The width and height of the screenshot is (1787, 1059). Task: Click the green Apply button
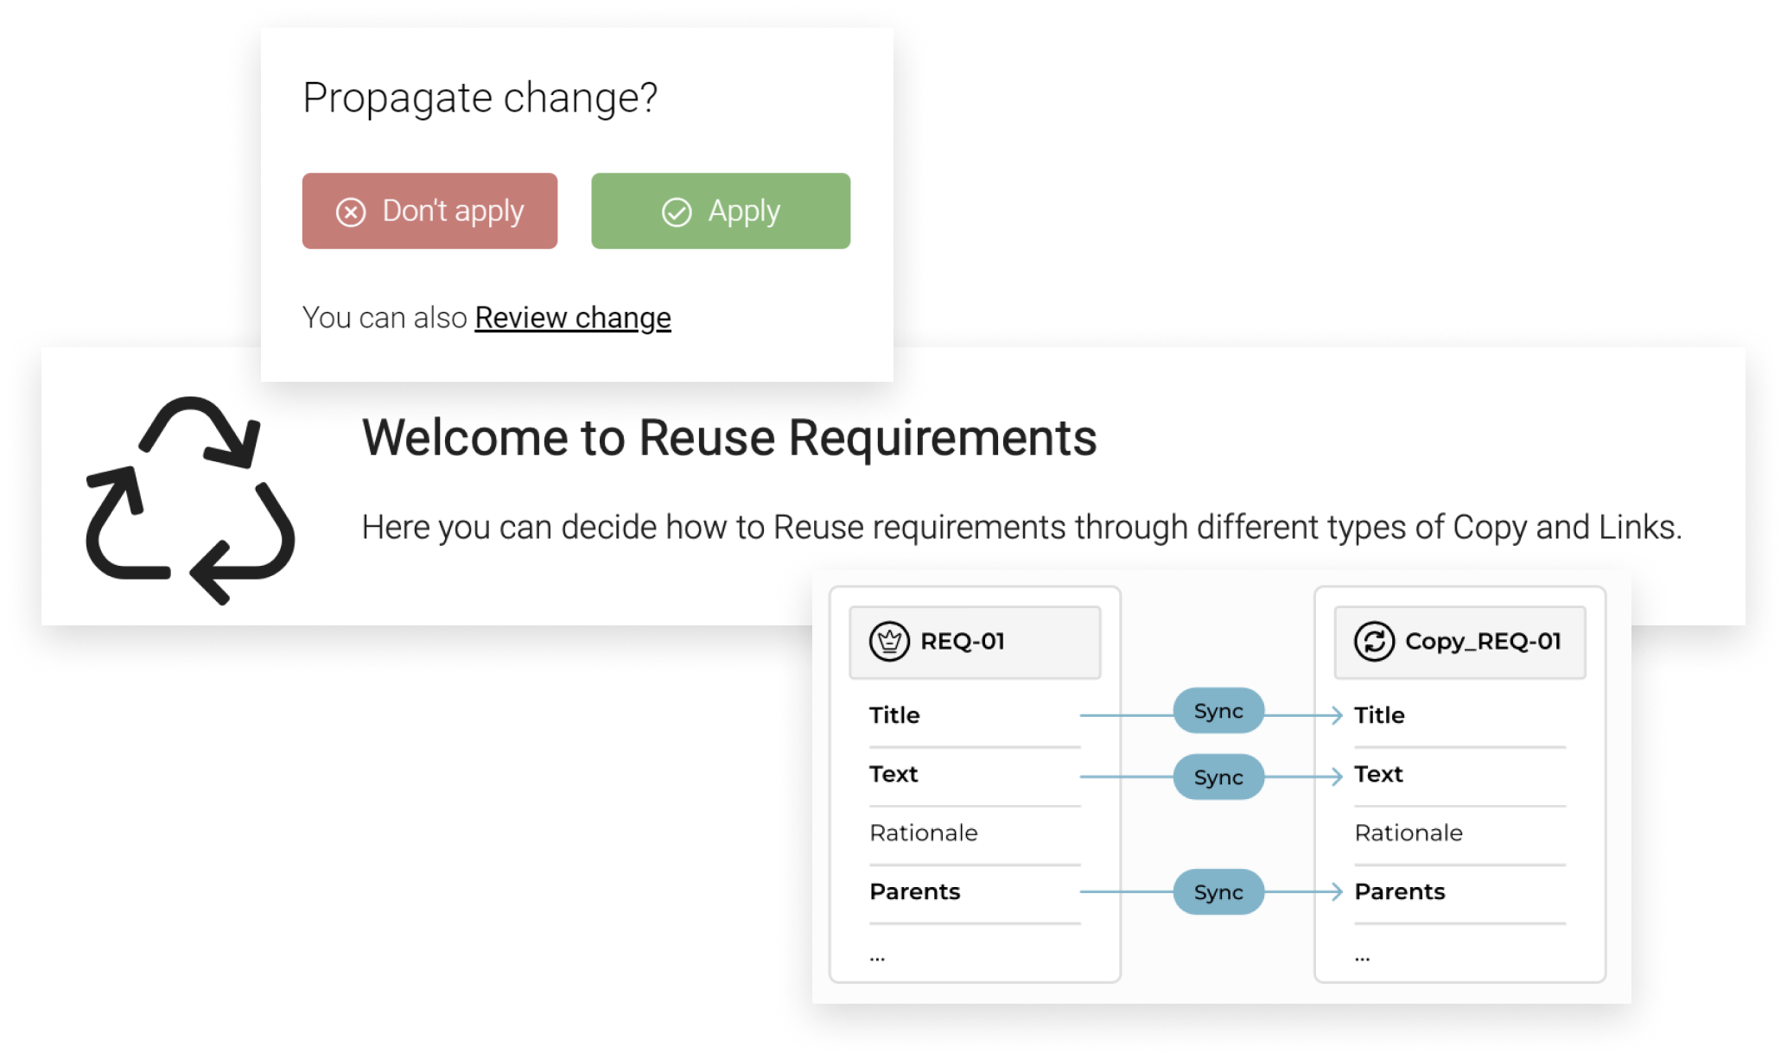point(721,211)
